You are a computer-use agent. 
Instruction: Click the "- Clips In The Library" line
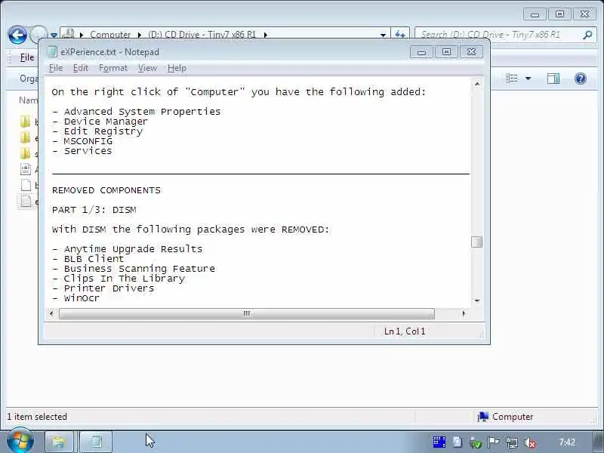(119, 279)
